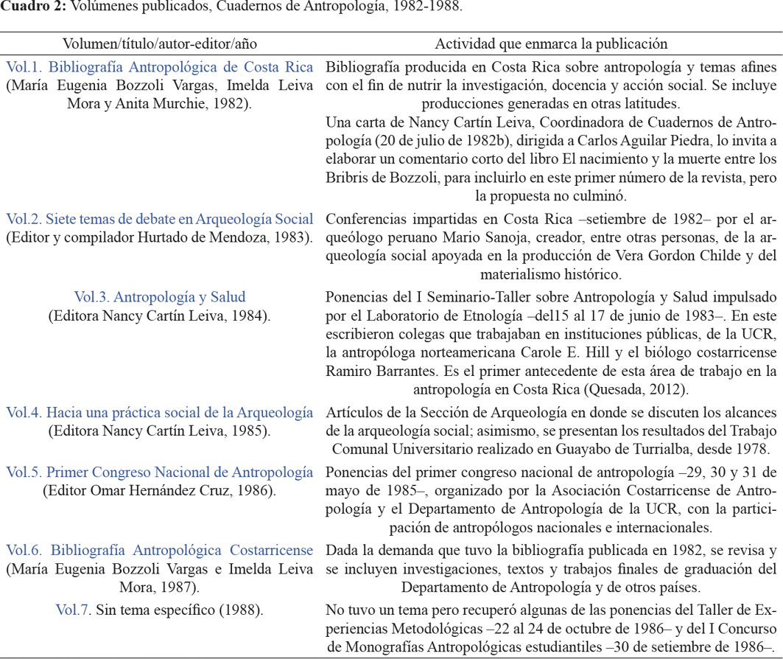Open Vol.6. Bibliografía Antropológica Costarricense link
Screen dimensions: 783x659
(159, 550)
